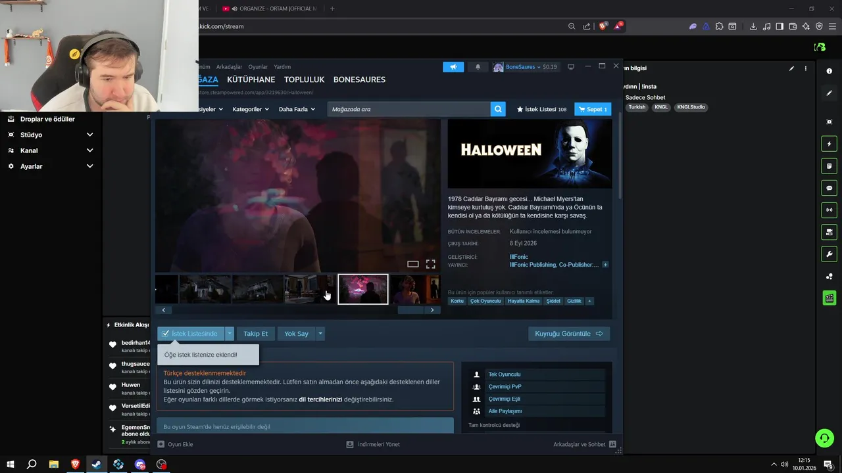Click the thumbnail strip scrollbar handle

tap(410, 310)
